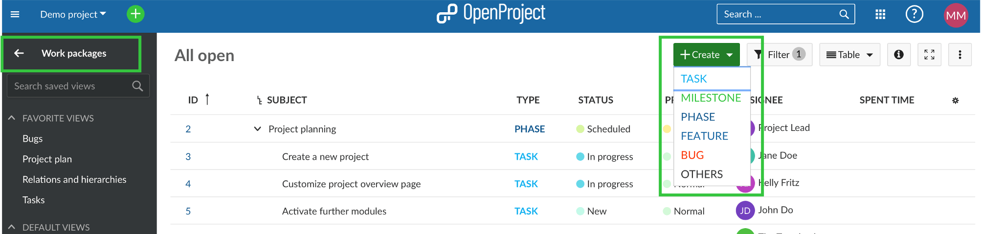Collapse the Project planning row hierarchy

257,129
